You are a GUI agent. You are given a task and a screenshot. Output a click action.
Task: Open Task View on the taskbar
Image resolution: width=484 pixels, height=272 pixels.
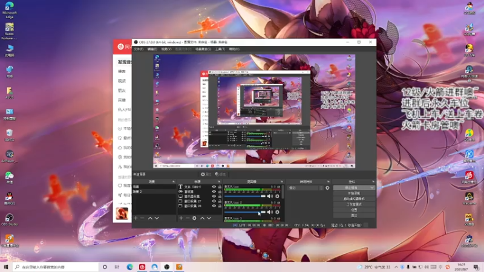[x=117, y=267]
